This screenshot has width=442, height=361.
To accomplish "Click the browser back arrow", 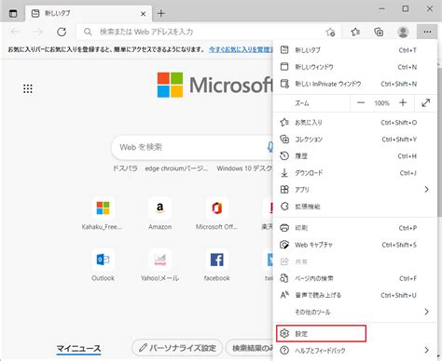I will pyautogui.click(x=15, y=32).
